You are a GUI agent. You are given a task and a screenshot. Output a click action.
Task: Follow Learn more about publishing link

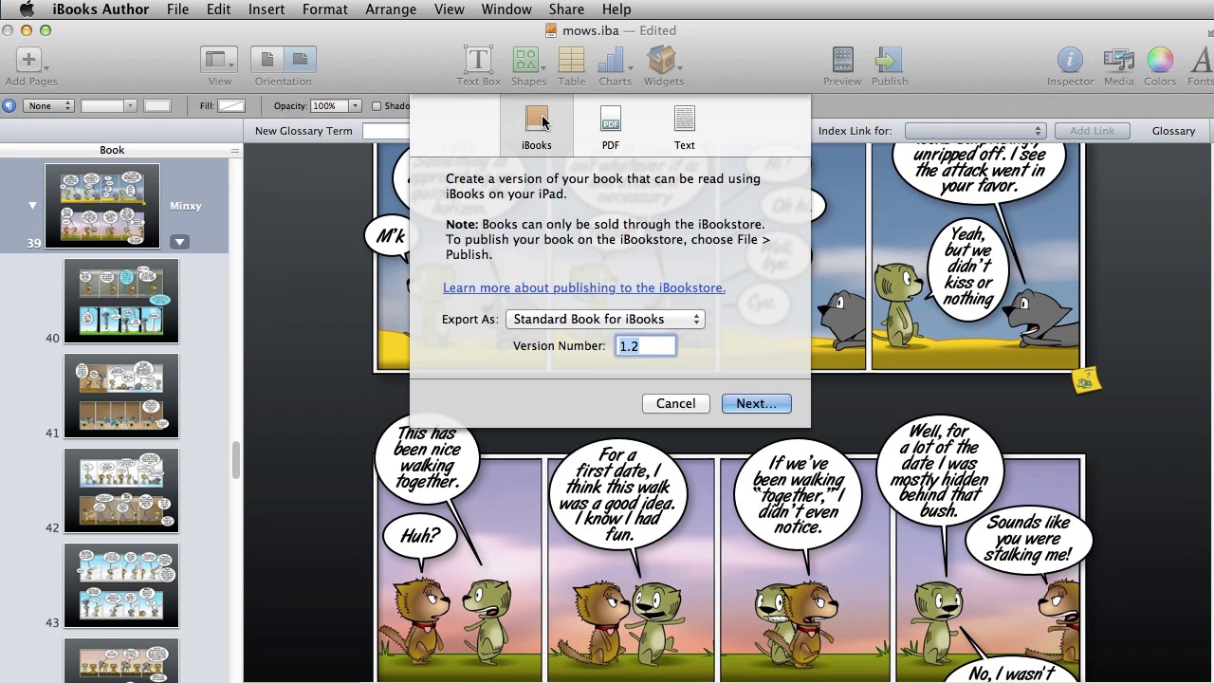[x=584, y=287]
